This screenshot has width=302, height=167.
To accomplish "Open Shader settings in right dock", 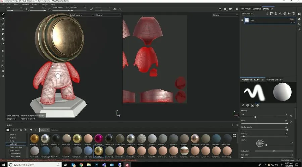I will (x=299, y=19).
